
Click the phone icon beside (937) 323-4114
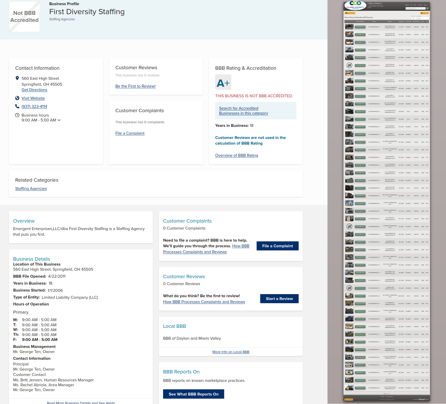pyautogui.click(x=17, y=106)
